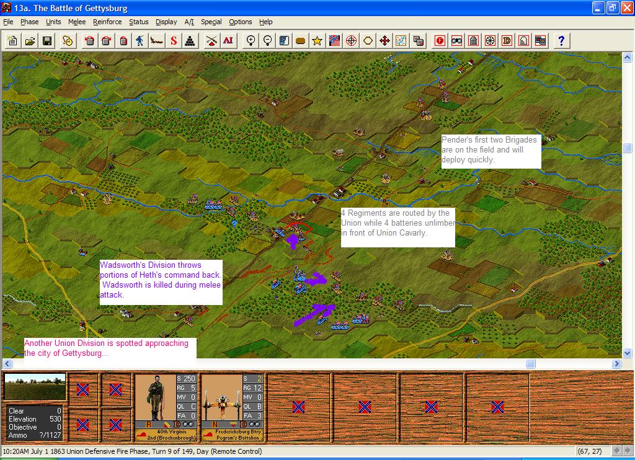
Task: Open the Display menu
Action: click(x=166, y=22)
